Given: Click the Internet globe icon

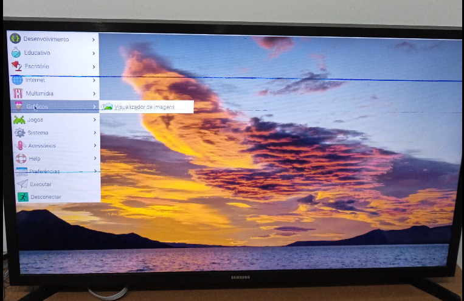Looking at the screenshot, I should tap(17, 80).
